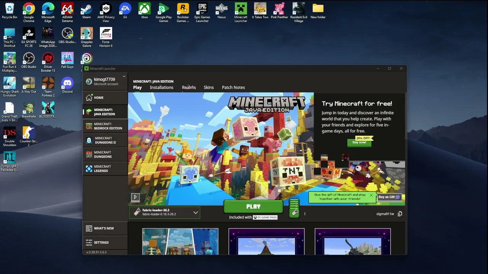Switch to the Play tab
This screenshot has height=274, width=488.
(x=137, y=88)
